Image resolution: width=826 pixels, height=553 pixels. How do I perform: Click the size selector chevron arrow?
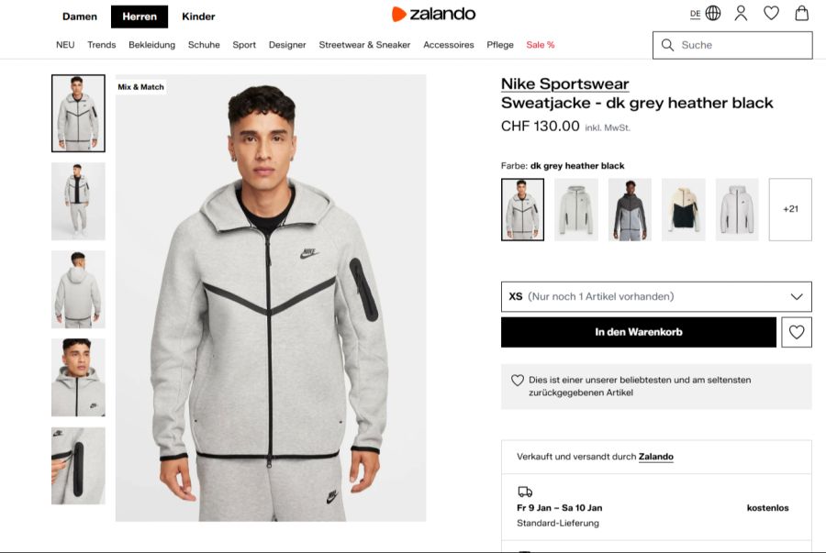click(x=796, y=296)
